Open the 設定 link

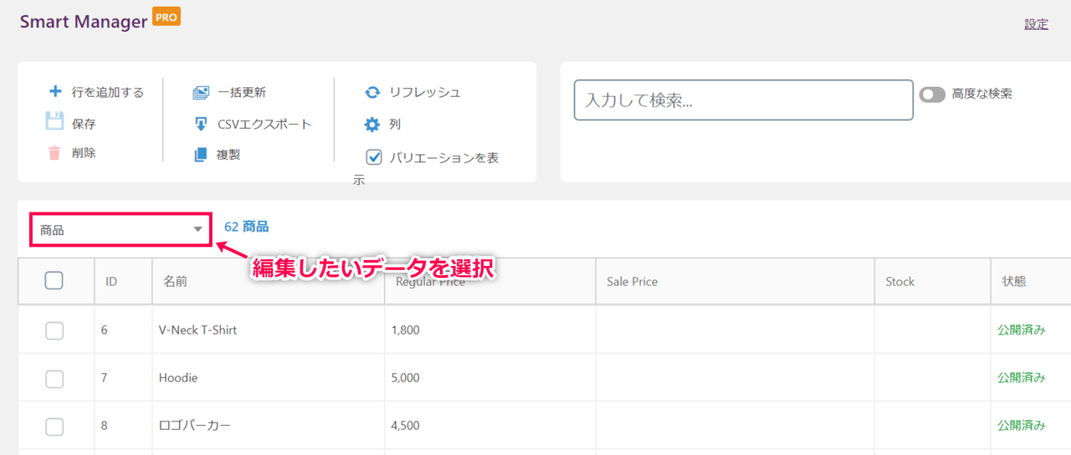click(1036, 24)
